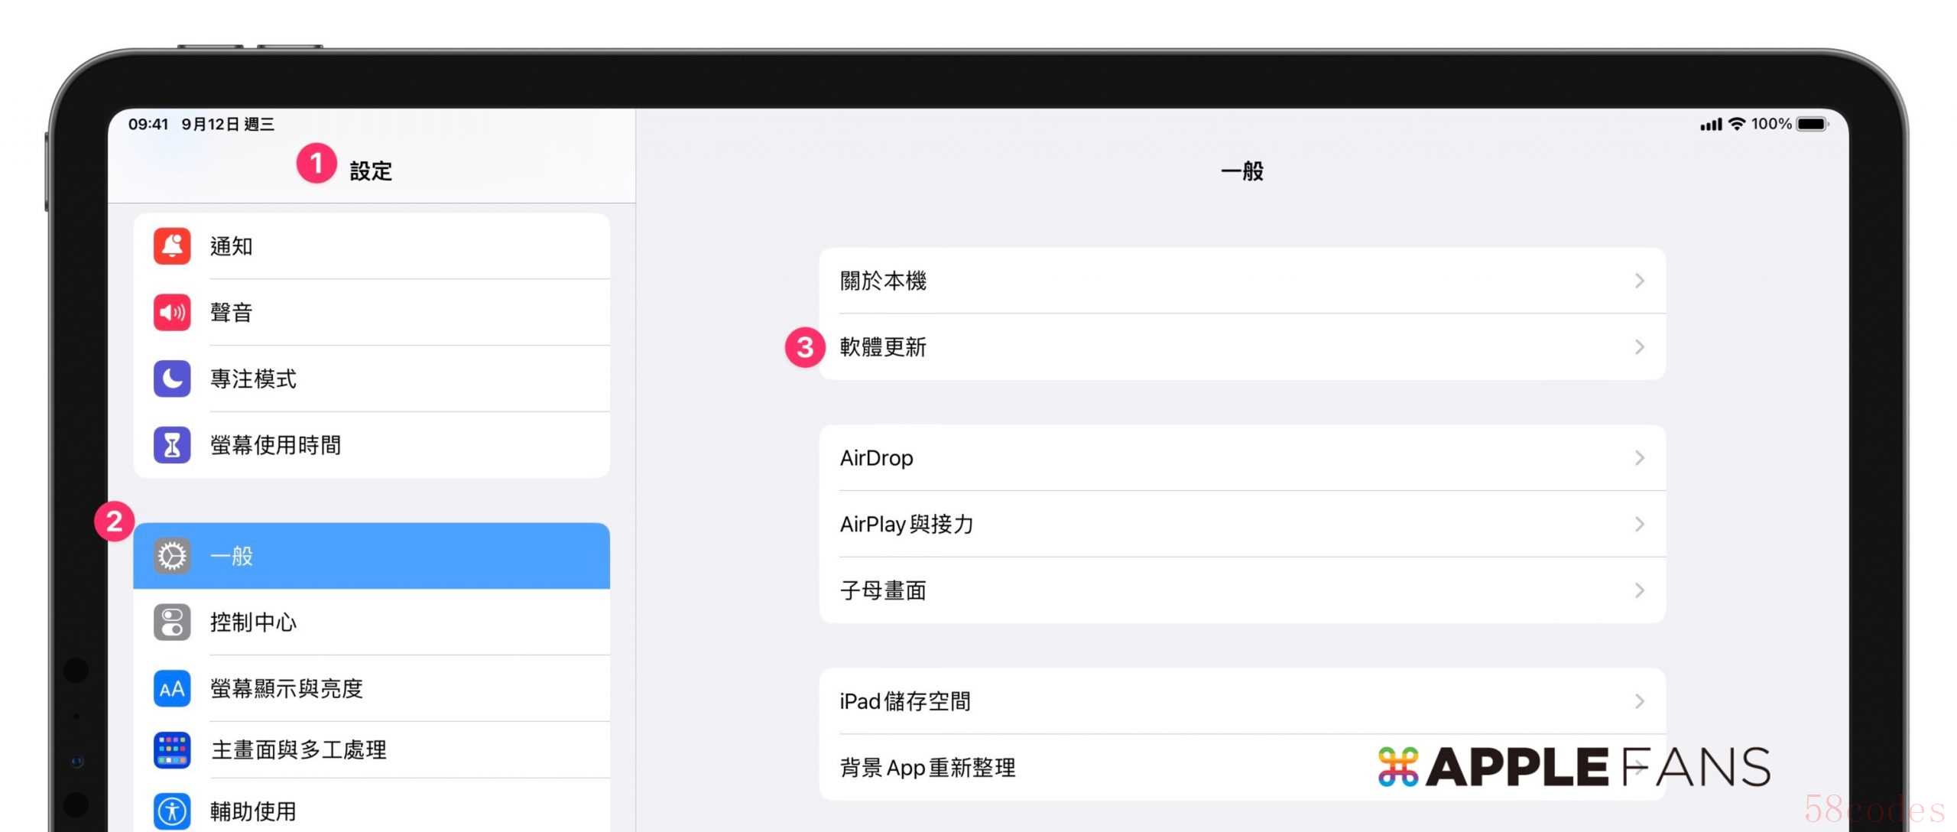This screenshot has width=1957, height=832.
Task: Expand the 關於本機 row chevron
Action: [1639, 281]
